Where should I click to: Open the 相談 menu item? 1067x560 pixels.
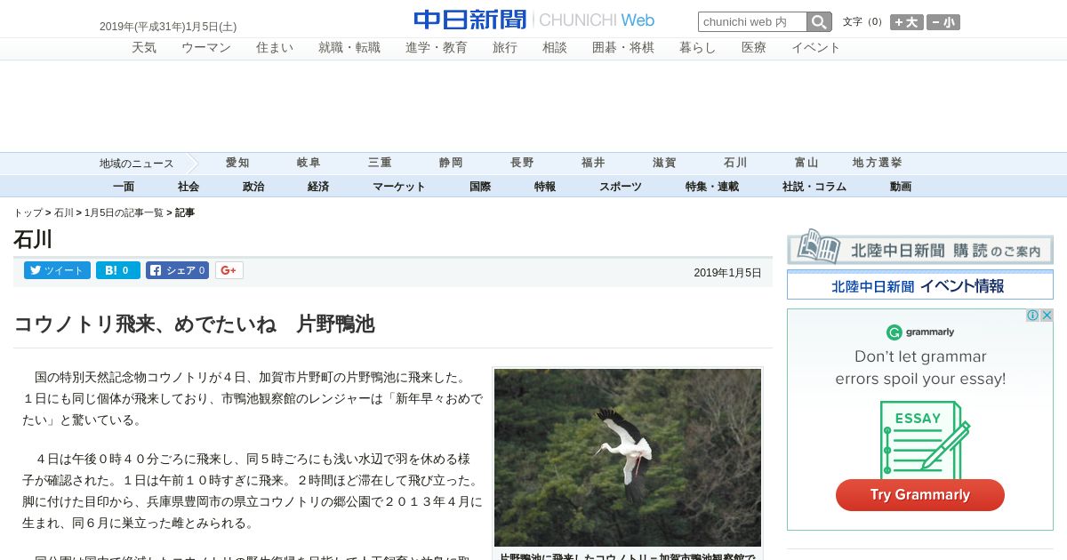[x=555, y=48]
